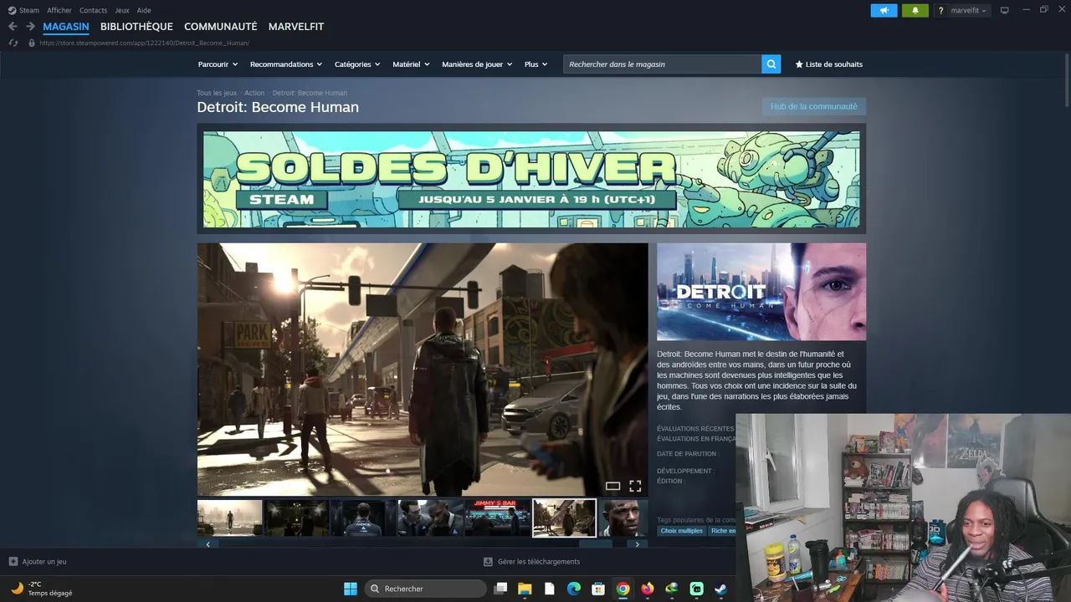
Task: Click the store URL address text
Action: tap(144, 43)
